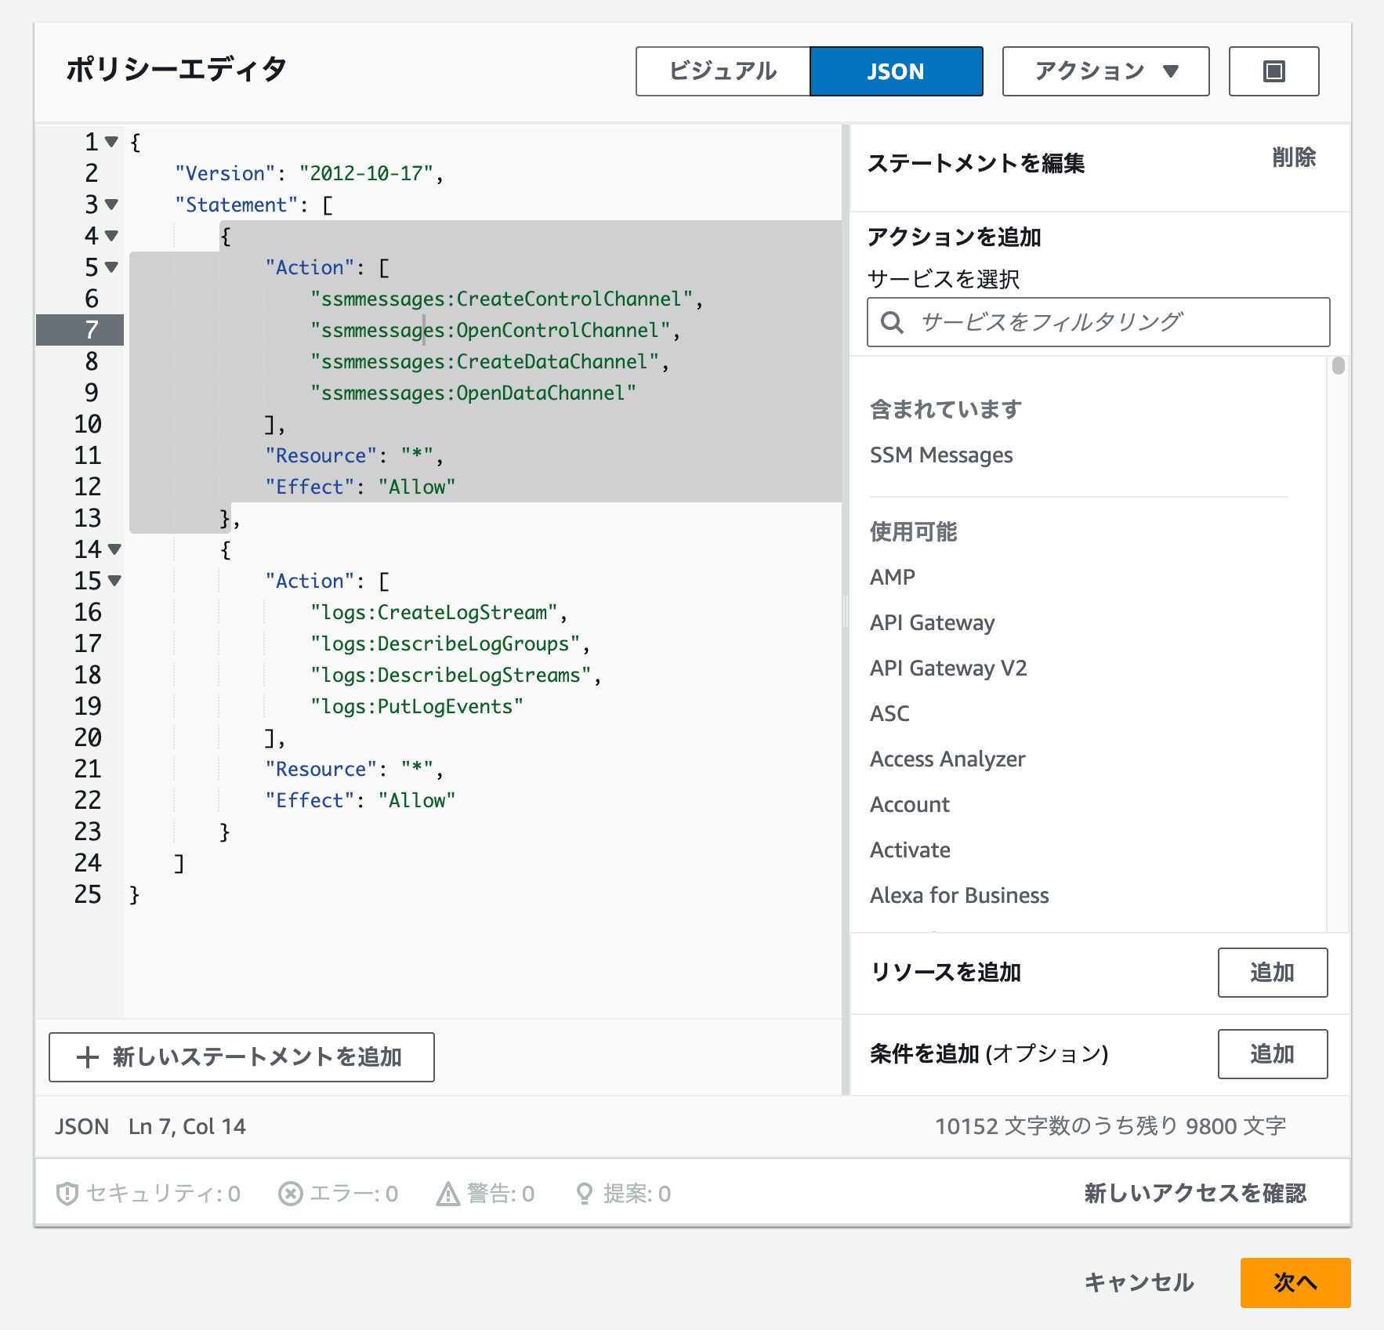Click the security shield status icon
The width and height of the screenshot is (1384, 1330).
click(67, 1194)
